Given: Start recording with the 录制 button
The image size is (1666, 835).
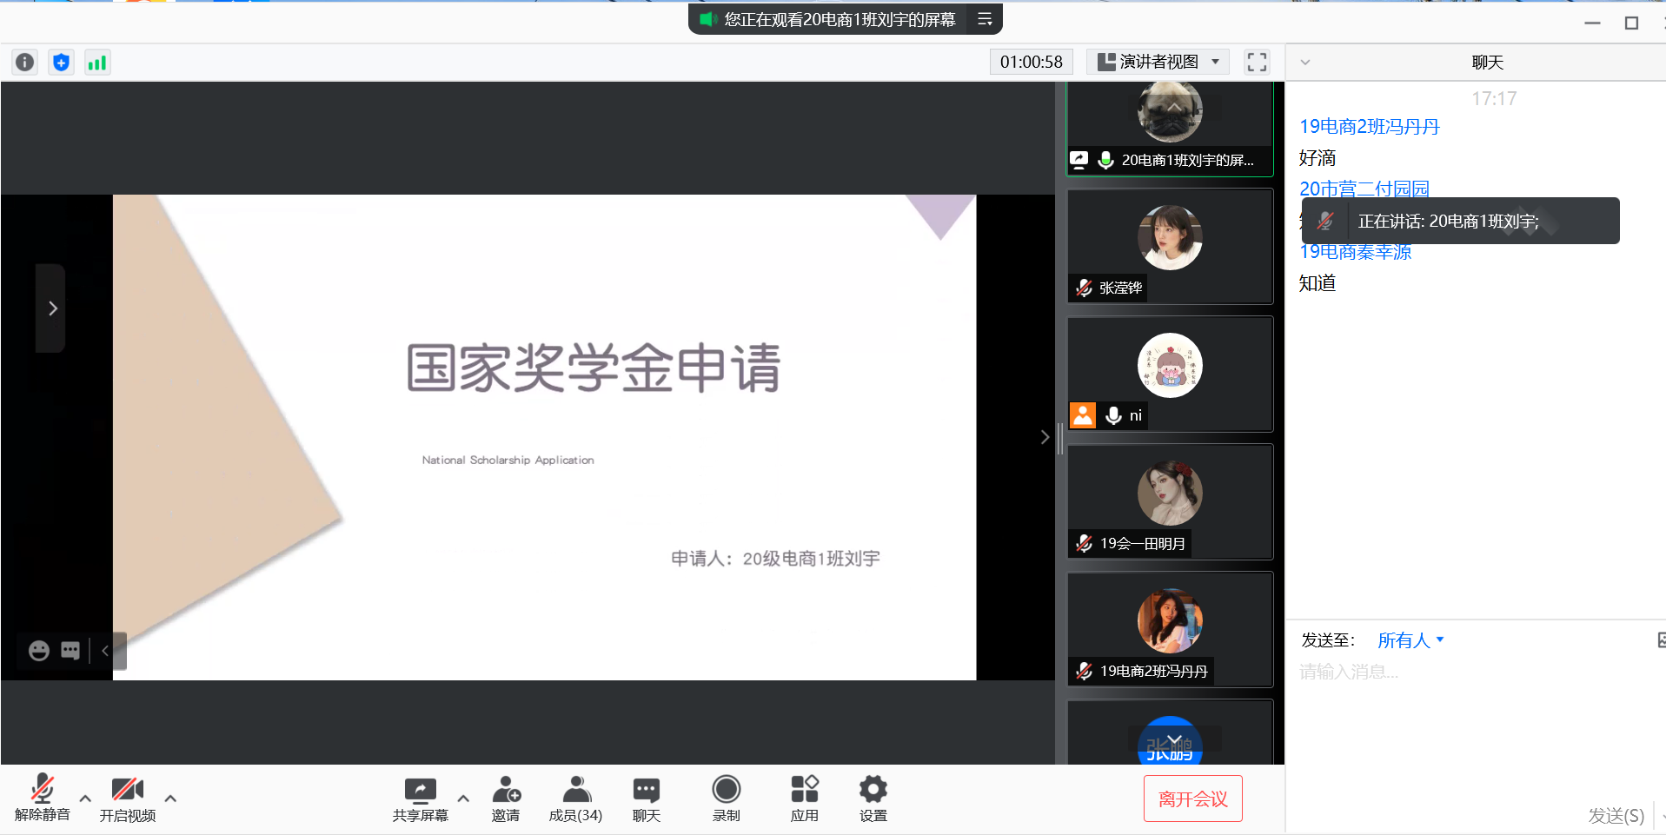Looking at the screenshot, I should tap(726, 799).
